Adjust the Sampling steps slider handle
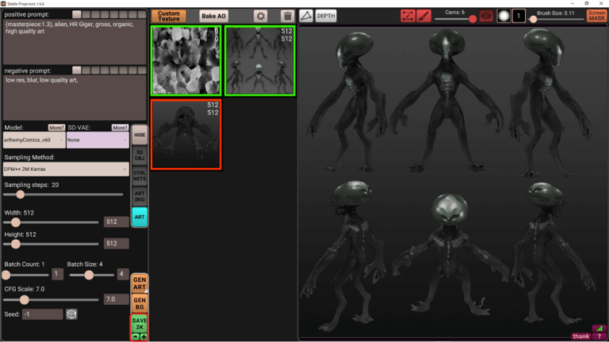The height and width of the screenshot is (342, 609). point(20,194)
